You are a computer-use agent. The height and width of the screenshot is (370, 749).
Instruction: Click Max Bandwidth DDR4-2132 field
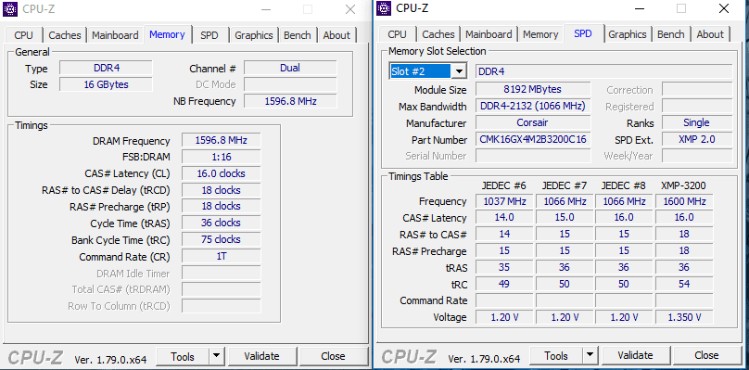pos(533,106)
